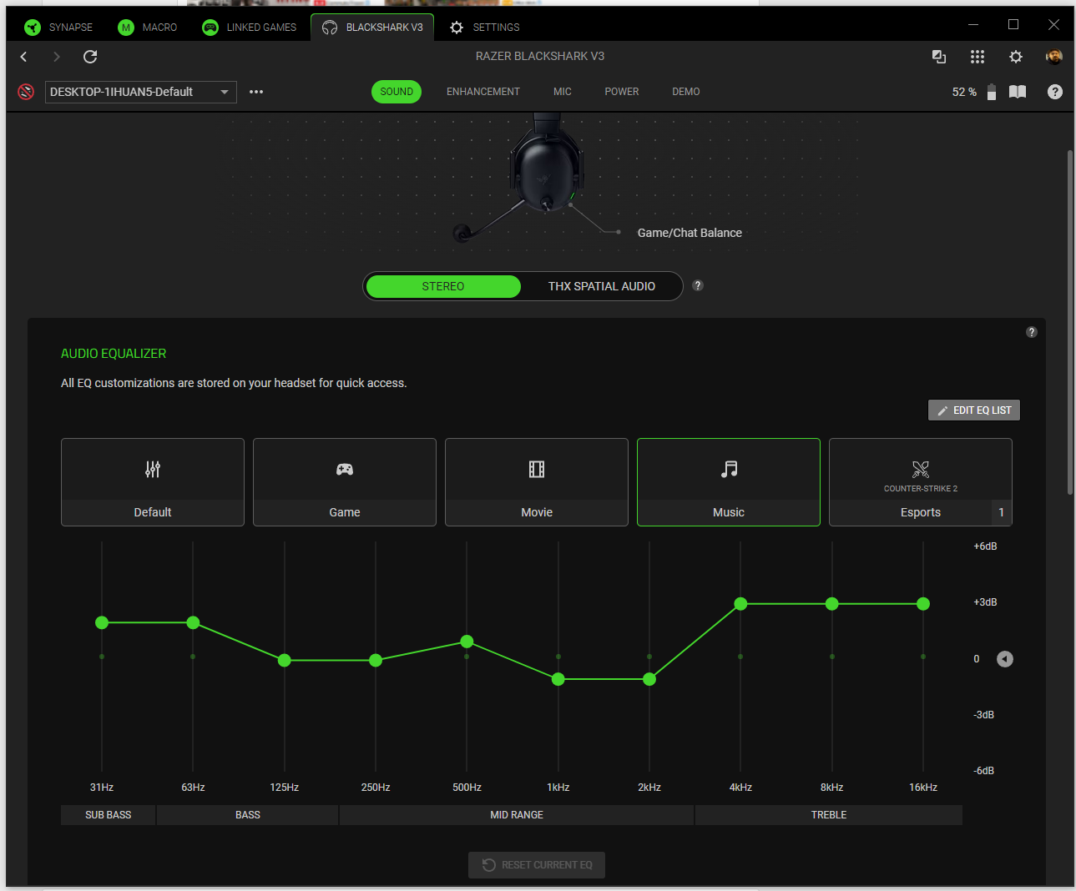The image size is (1076, 891).
Task: Click the Reset Current EQ button
Action: coord(537,865)
